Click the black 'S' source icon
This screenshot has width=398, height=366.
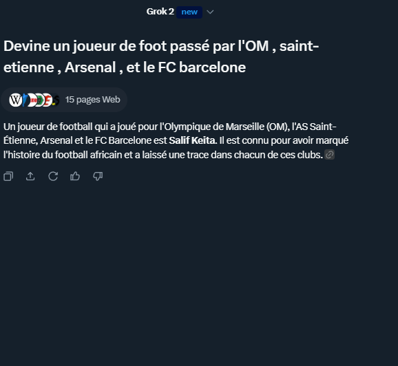tap(56, 100)
